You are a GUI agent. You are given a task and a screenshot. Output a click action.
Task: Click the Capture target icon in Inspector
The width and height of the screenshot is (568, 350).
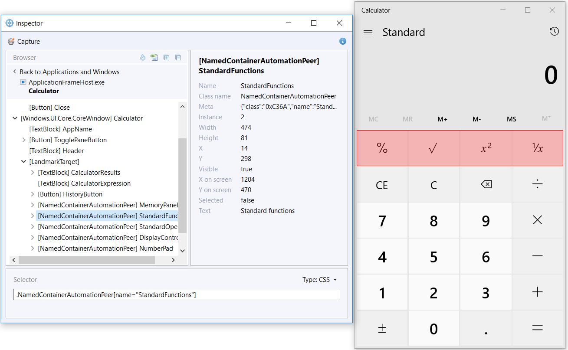pyautogui.click(x=11, y=42)
